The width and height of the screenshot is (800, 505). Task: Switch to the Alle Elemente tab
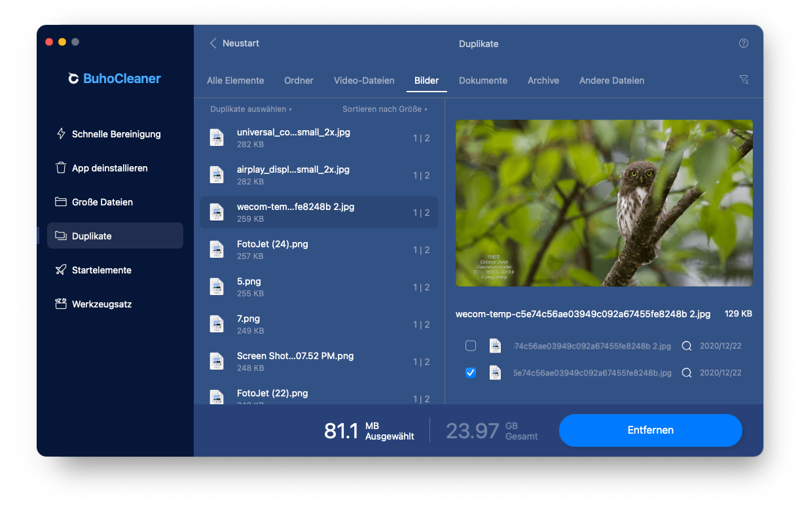(x=236, y=80)
